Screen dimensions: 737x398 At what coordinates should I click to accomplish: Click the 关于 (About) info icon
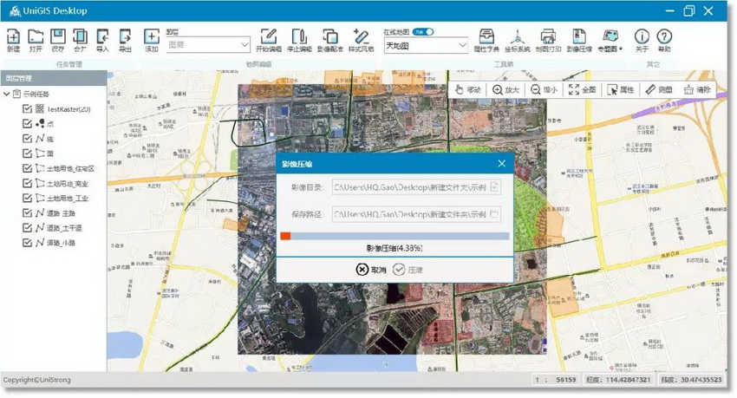coord(642,40)
